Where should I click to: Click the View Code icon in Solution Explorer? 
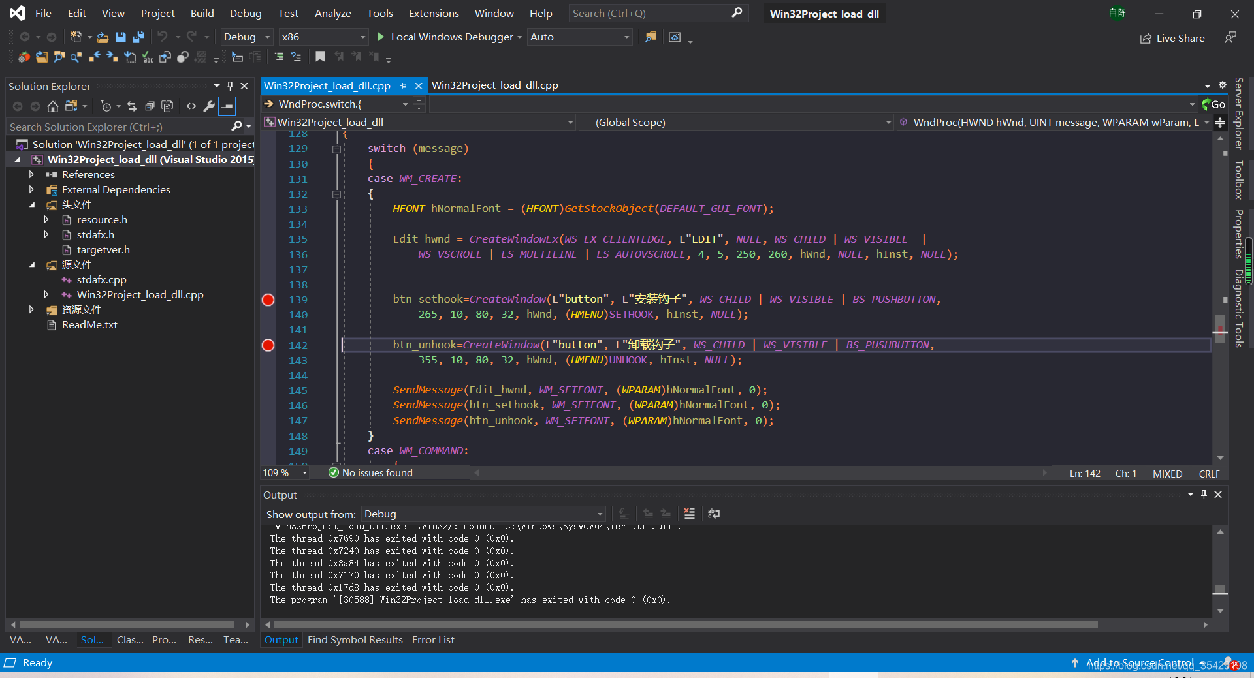pos(191,106)
